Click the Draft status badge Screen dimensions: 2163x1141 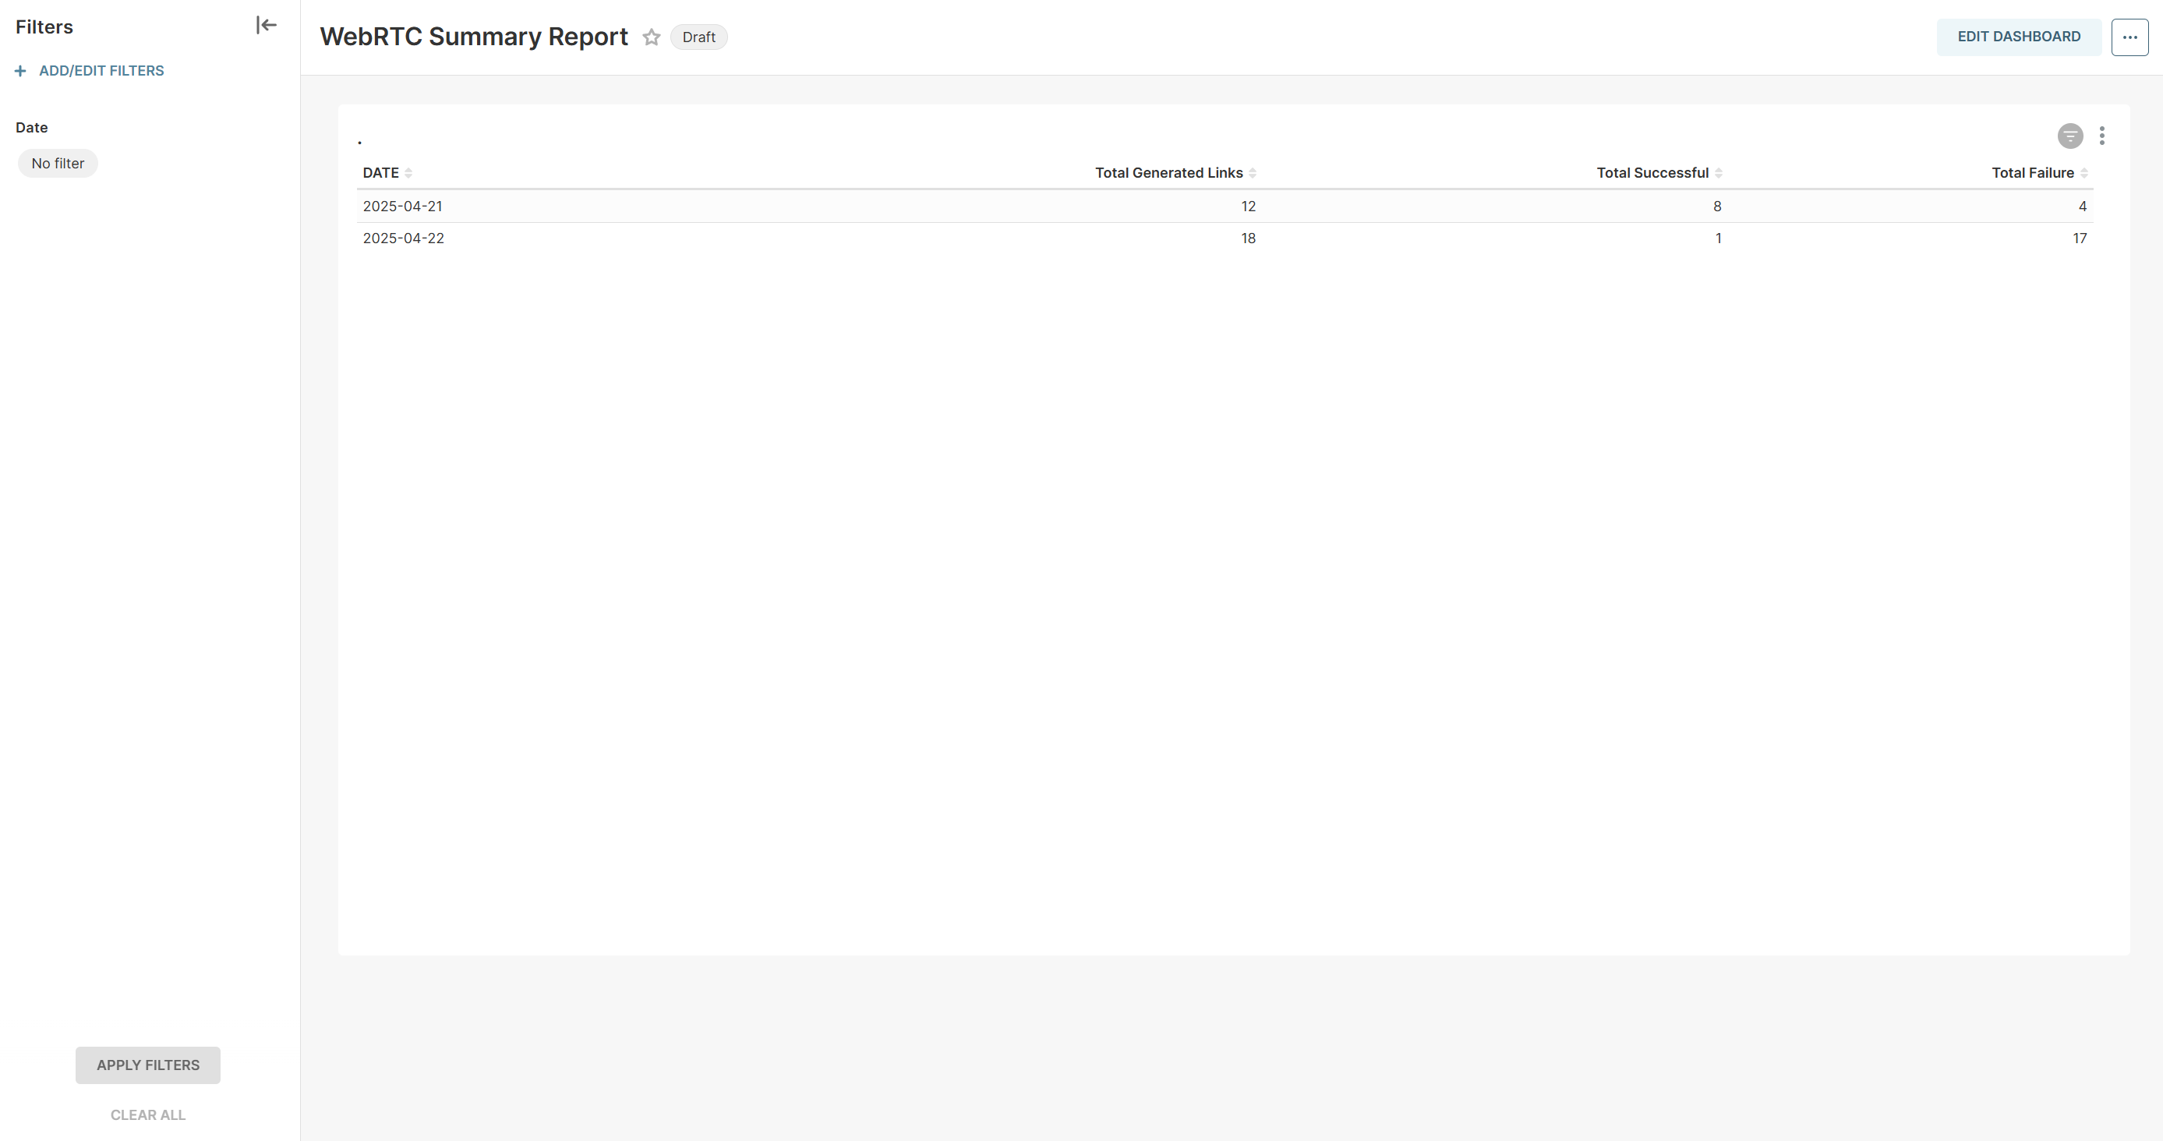coord(698,37)
